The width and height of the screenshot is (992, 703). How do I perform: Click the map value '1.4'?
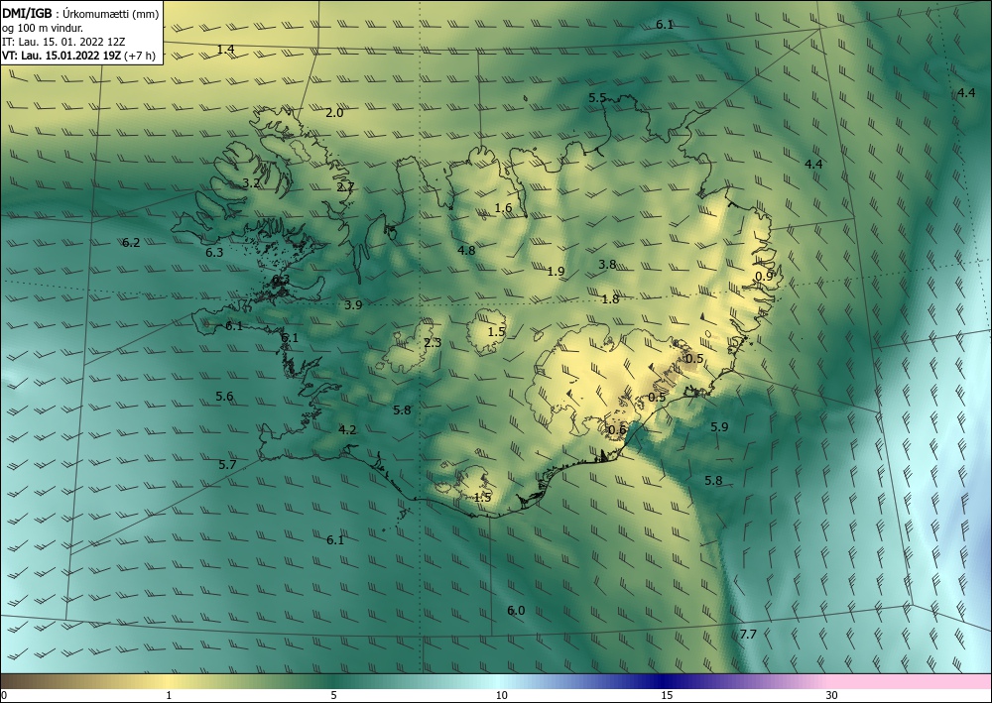pos(226,50)
